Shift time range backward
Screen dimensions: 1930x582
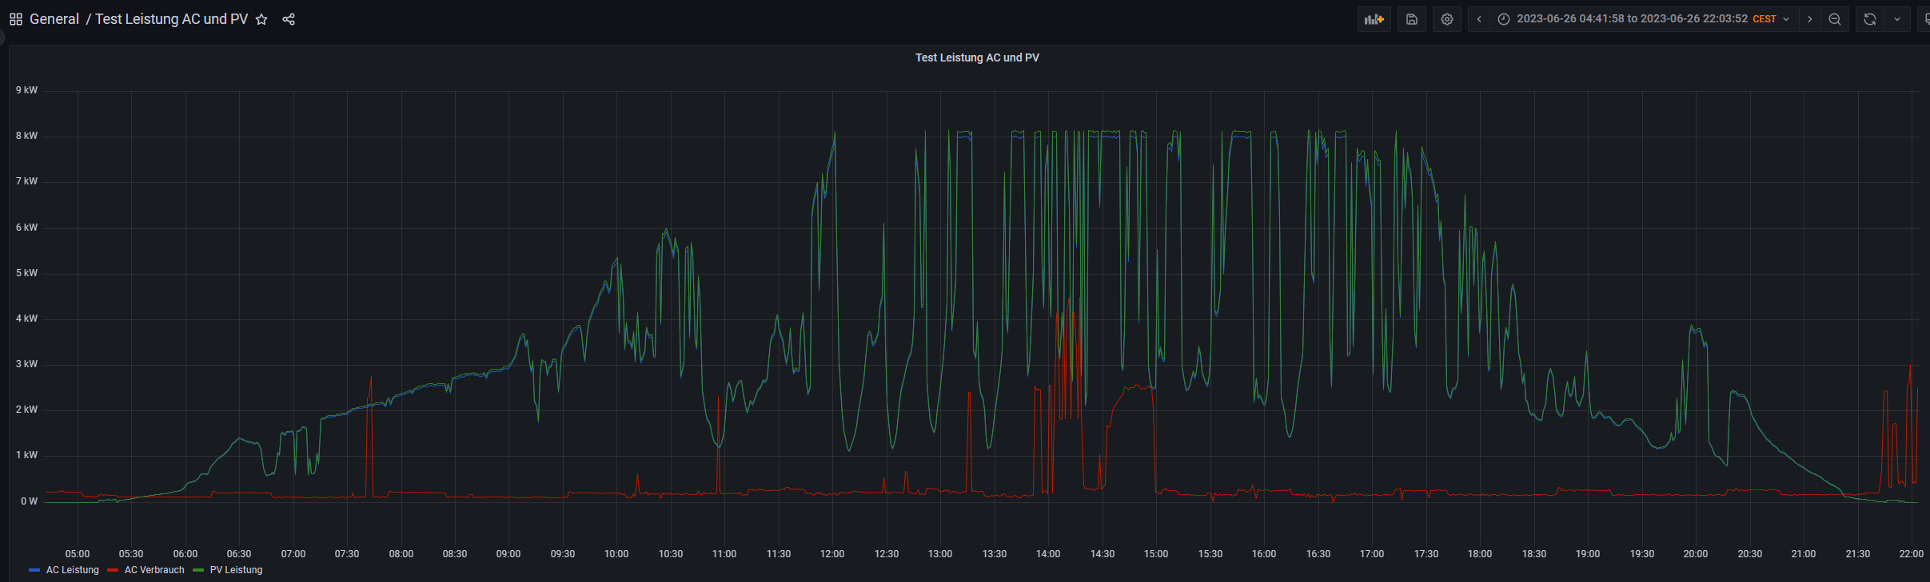[x=1479, y=19]
